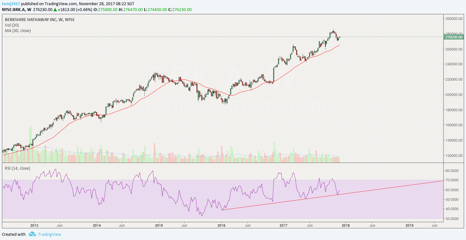Open the TradingView link beside Created with
Image resolution: width=466 pixels, height=240 pixels.
pos(49,234)
